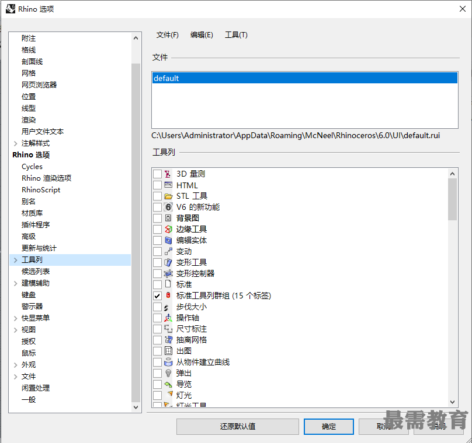Click toolbar list scrollbar thumb
This screenshot has width=472, height=443.
(452, 199)
